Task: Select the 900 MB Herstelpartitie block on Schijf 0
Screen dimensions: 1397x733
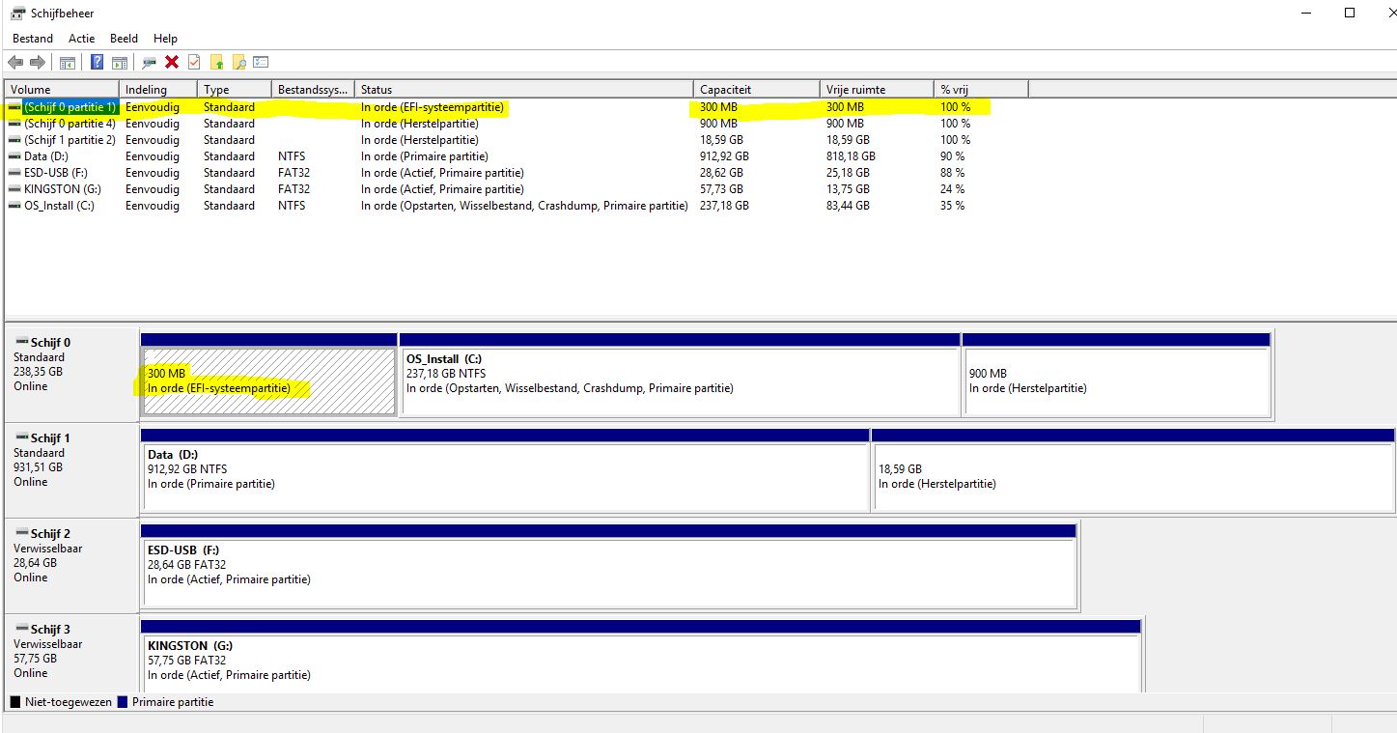Action: 1116,381
